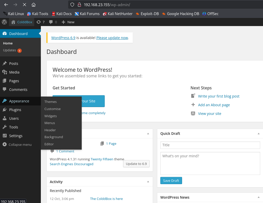The width and height of the screenshot is (263, 203).
Task: Click the Quick Draft Title field
Action: 210,145
